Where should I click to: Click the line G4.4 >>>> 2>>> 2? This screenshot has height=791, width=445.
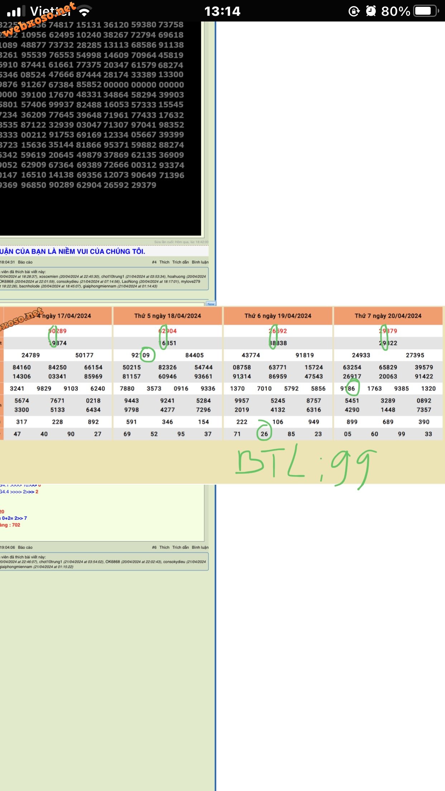[19, 492]
